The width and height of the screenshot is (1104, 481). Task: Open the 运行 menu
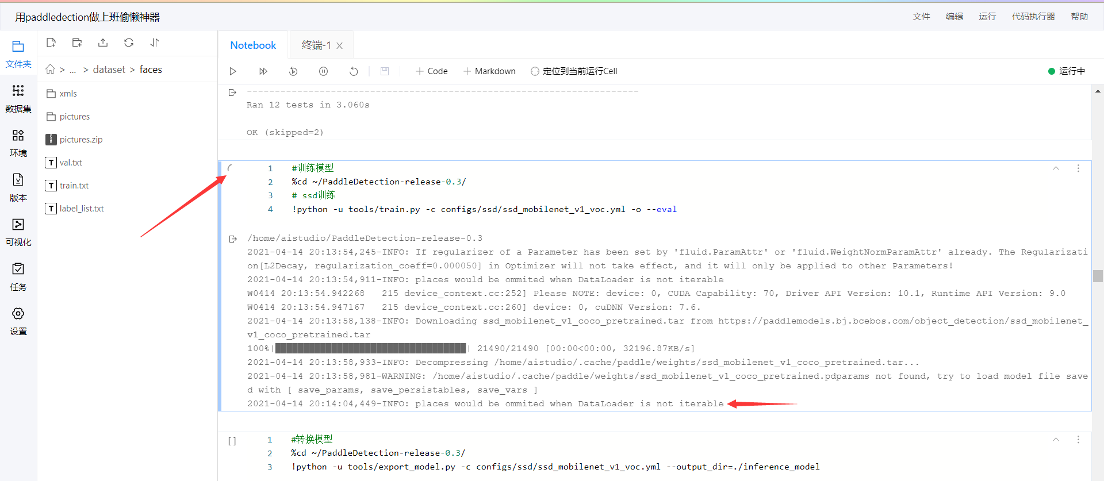tap(987, 17)
